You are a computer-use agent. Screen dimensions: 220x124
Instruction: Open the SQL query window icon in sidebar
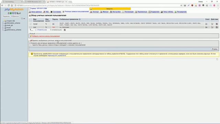(x=13, y=13)
